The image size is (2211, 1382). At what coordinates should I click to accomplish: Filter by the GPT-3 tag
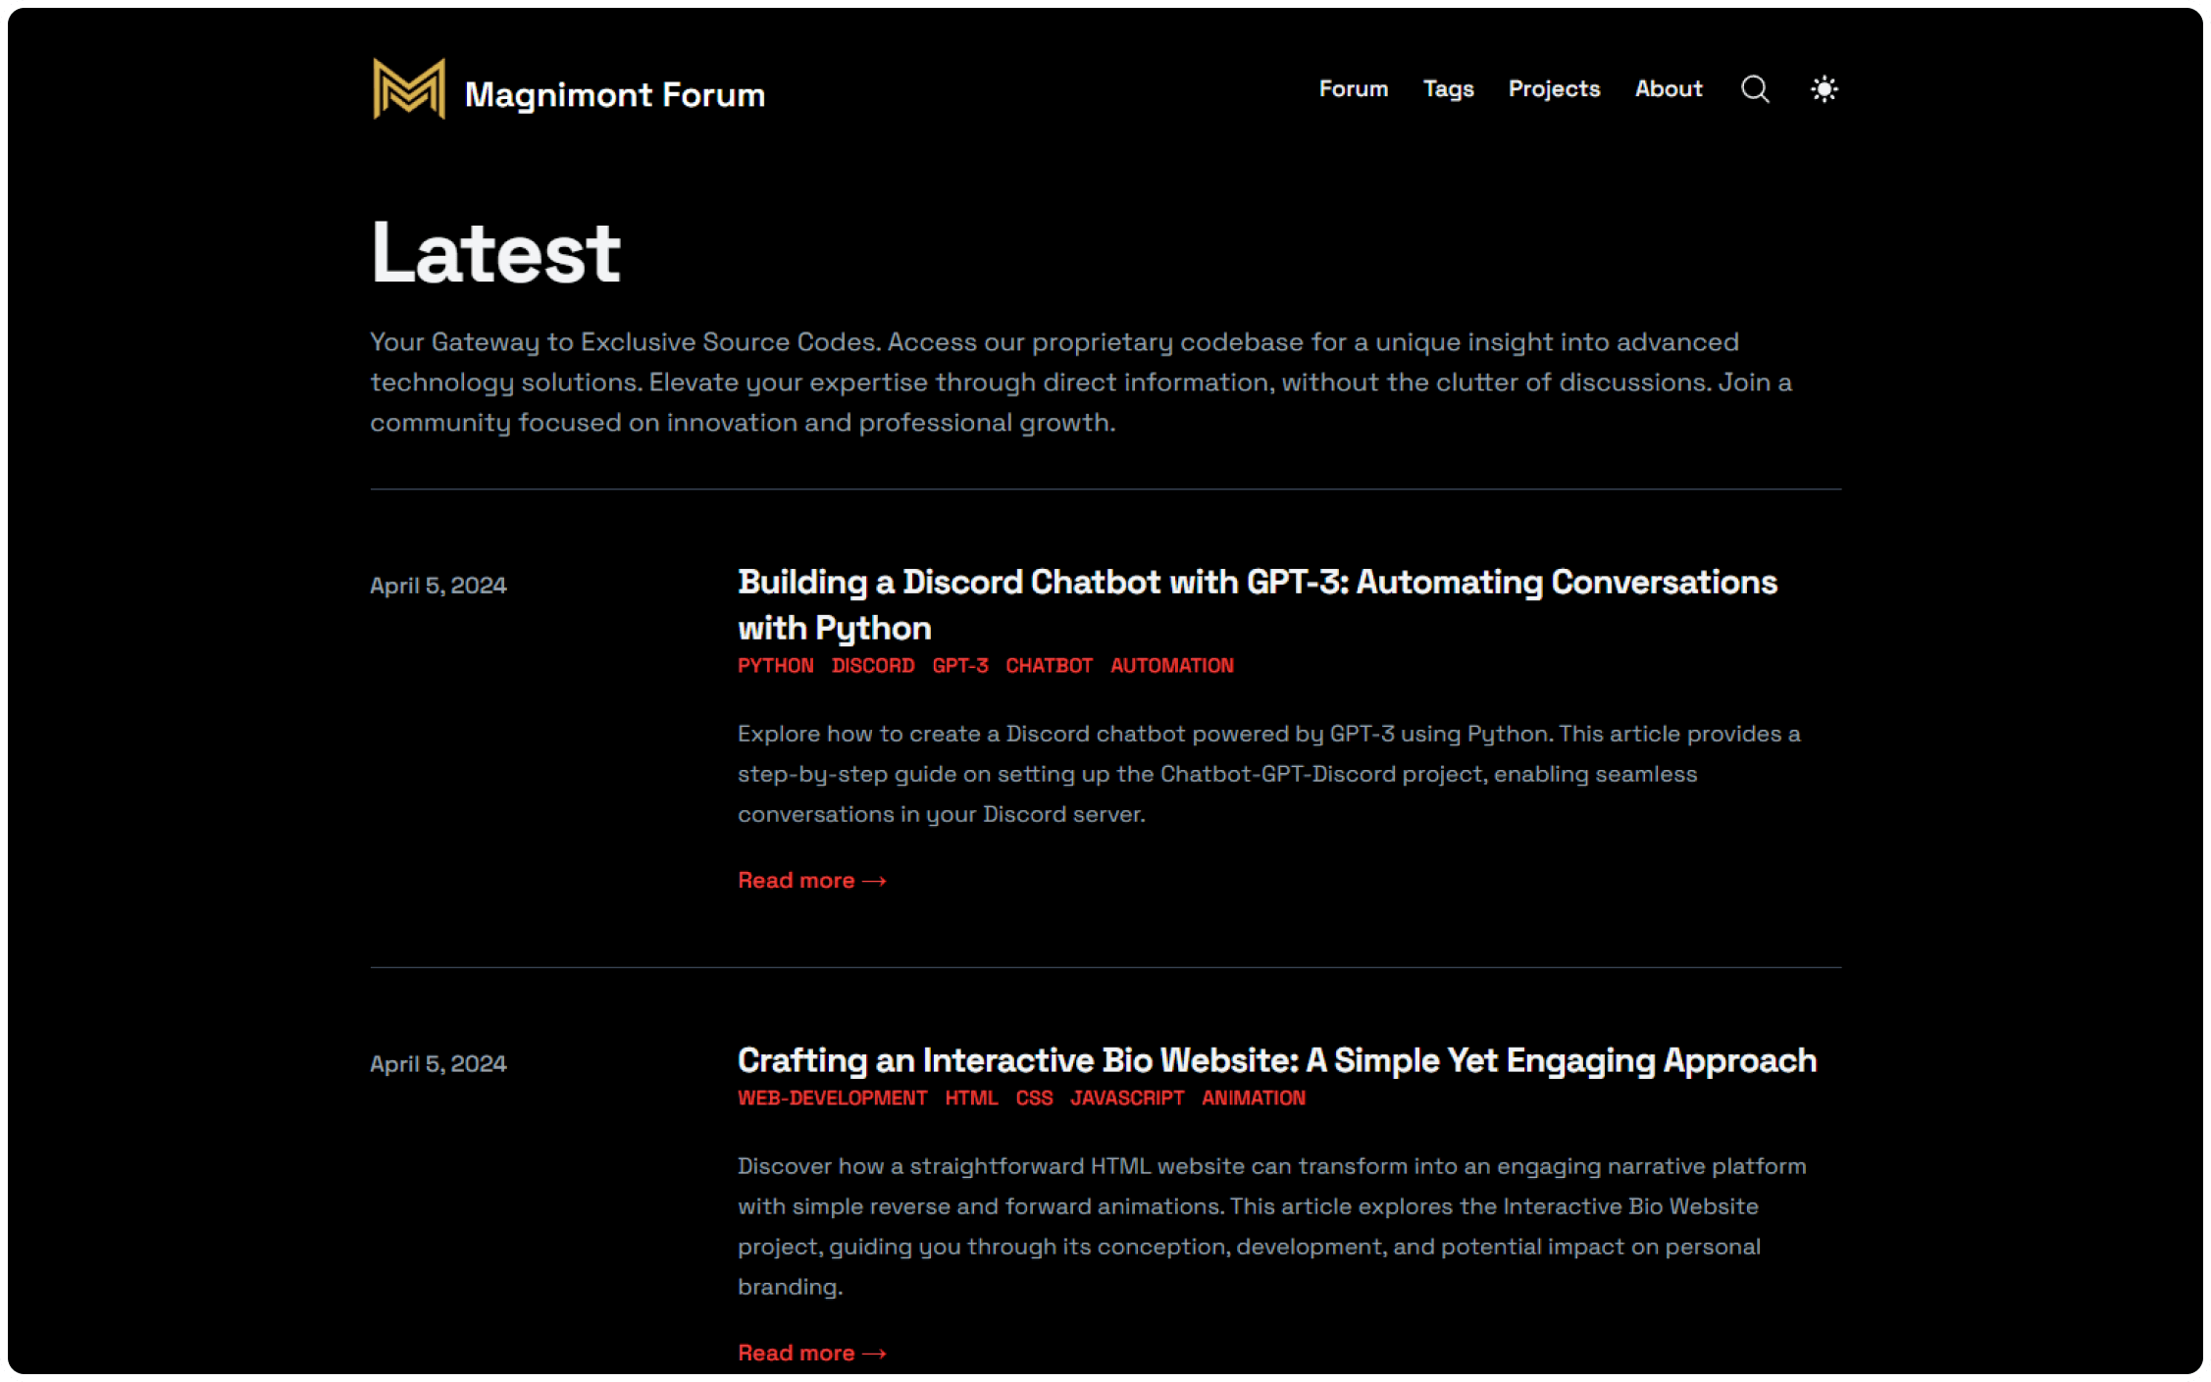coord(959,666)
